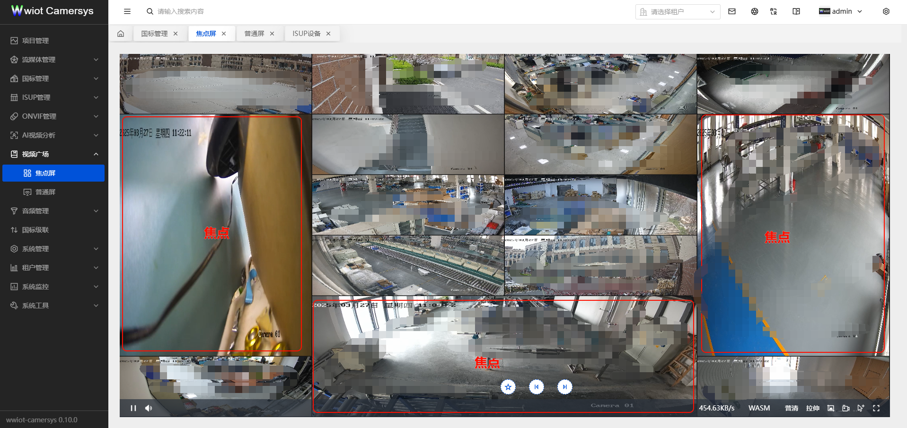The height and width of the screenshot is (428, 907).
Task: Toggle the 拉伸 stretch mode
Action: point(812,408)
